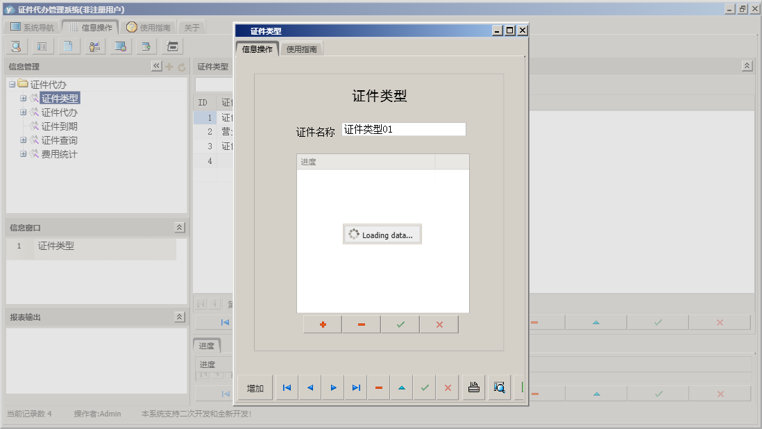
Task: Jump to first record in dialog navigator
Action: 287,388
